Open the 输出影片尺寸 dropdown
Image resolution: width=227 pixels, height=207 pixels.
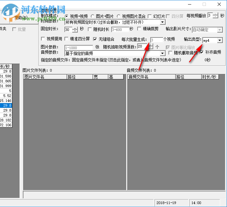[x=220, y=30]
